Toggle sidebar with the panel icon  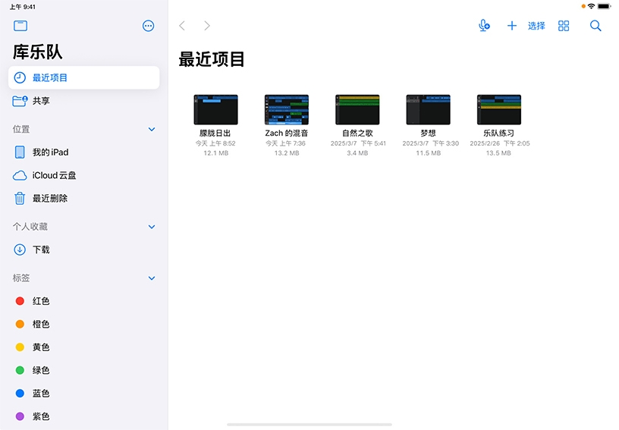tap(20, 26)
